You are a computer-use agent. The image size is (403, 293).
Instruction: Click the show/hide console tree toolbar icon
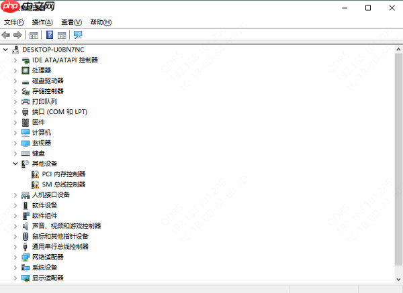tap(34, 35)
